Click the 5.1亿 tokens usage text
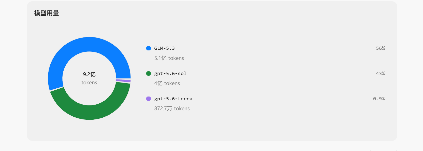The image size is (423, 151). (169, 58)
